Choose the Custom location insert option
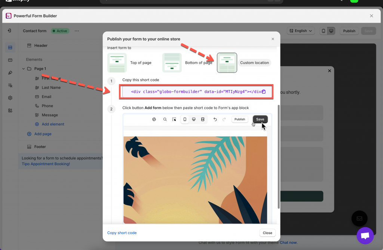The image size is (383, 250). [x=227, y=63]
